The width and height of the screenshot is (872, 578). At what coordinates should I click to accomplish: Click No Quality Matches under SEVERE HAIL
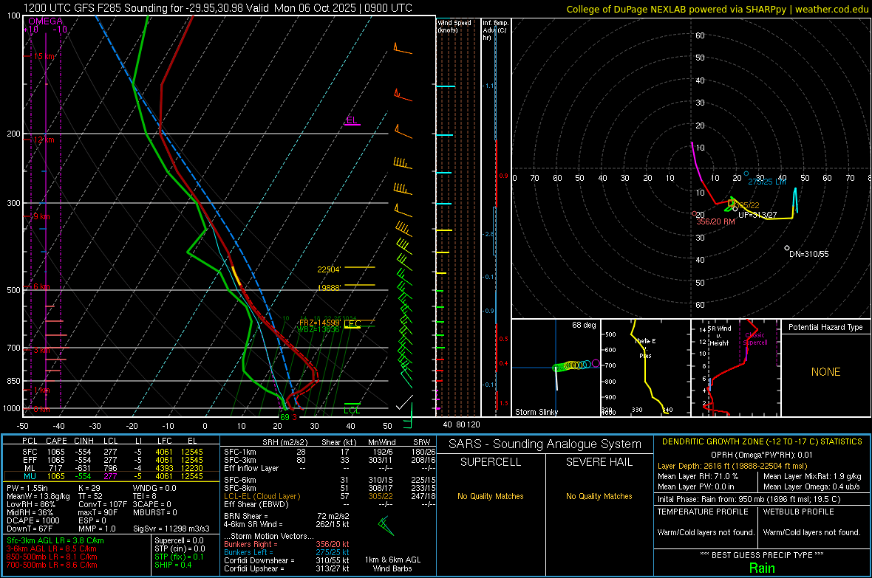(599, 496)
